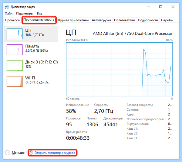Click the main CPU usage graph
This screenshot has width=182, height=162.
[x=119, y=69]
